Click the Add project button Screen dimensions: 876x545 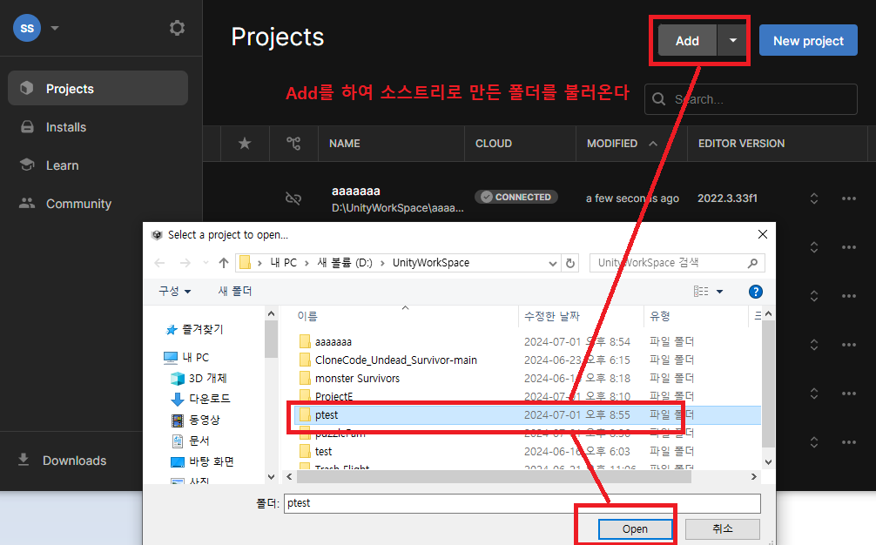point(687,41)
